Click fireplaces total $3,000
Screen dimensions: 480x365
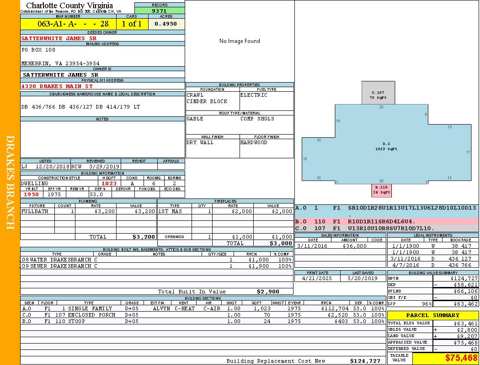[281, 244]
